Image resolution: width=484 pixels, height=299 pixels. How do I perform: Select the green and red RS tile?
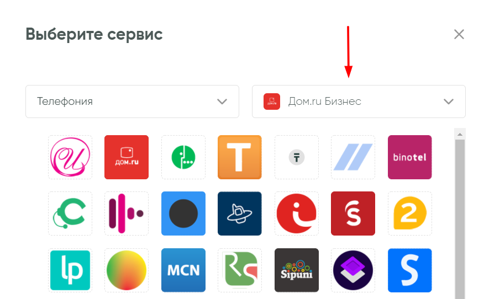240,270
